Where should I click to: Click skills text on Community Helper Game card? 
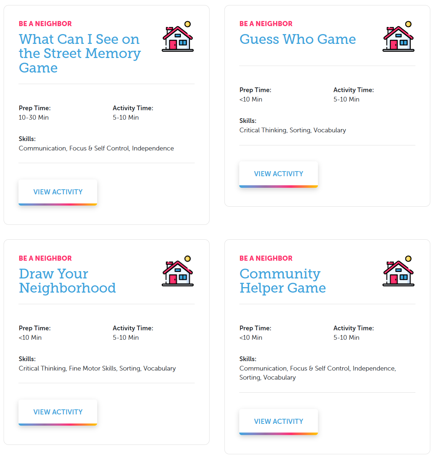pyautogui.click(x=318, y=373)
